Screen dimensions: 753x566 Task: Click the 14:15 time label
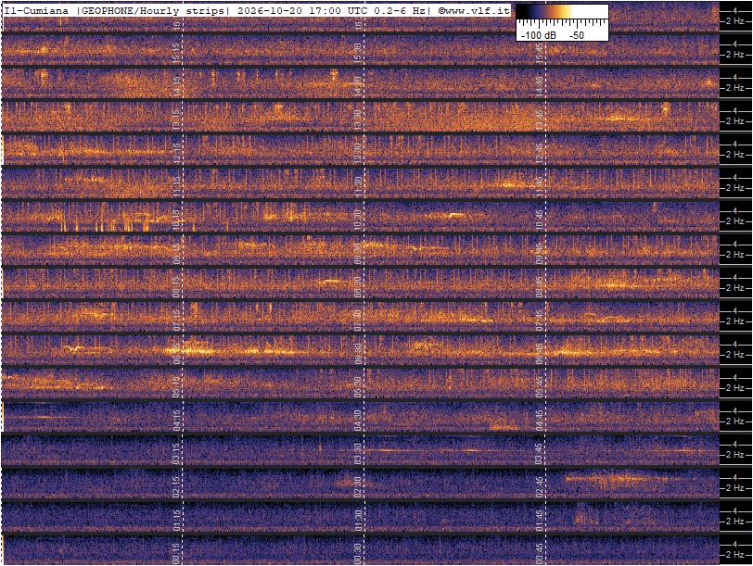pyautogui.click(x=176, y=87)
